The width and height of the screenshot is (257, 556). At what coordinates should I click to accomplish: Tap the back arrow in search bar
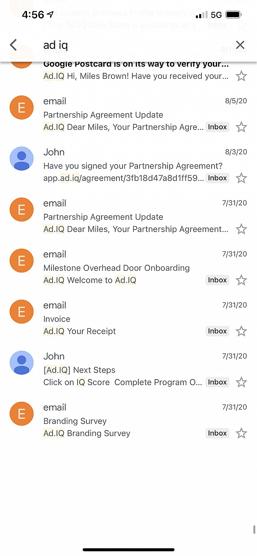[x=13, y=45]
